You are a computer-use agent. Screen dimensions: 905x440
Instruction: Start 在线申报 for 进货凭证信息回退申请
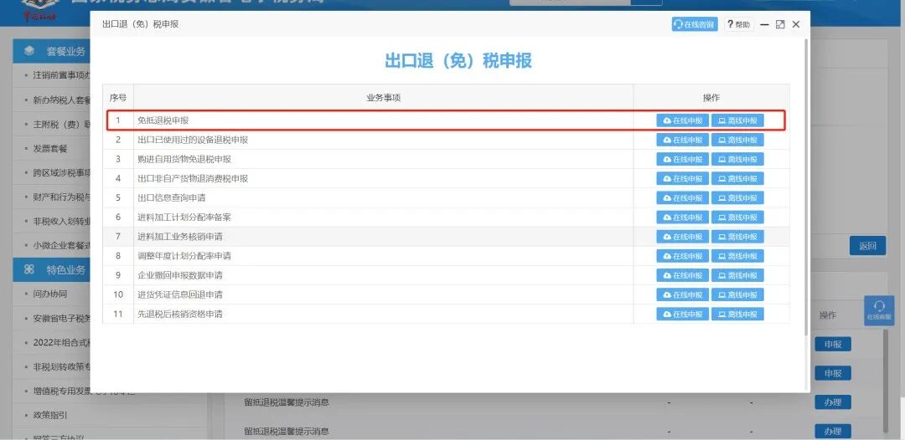[682, 295]
